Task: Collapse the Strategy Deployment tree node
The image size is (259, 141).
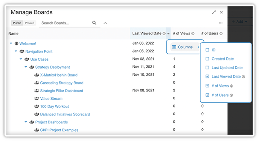Action: [x=26, y=67]
